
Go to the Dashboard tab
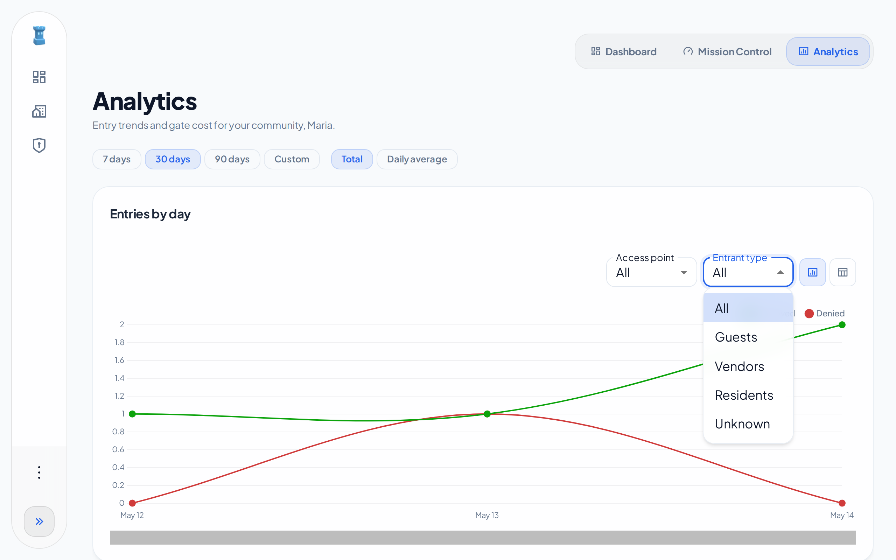point(623,51)
